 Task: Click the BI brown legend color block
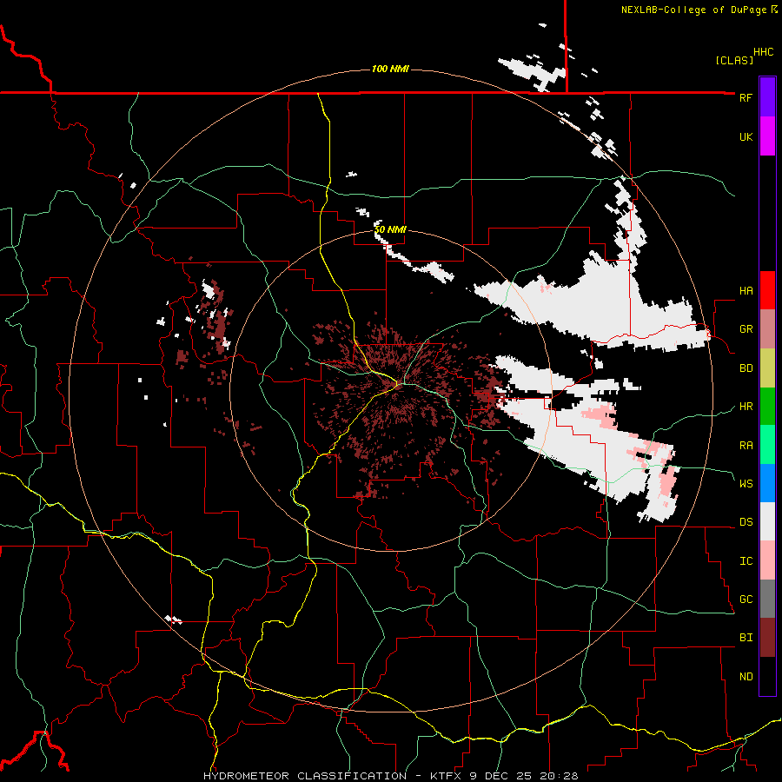pyautogui.click(x=767, y=638)
